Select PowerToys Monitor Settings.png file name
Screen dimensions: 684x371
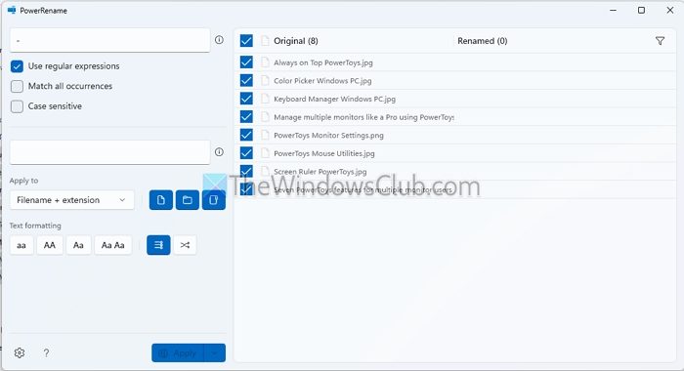coord(328,136)
